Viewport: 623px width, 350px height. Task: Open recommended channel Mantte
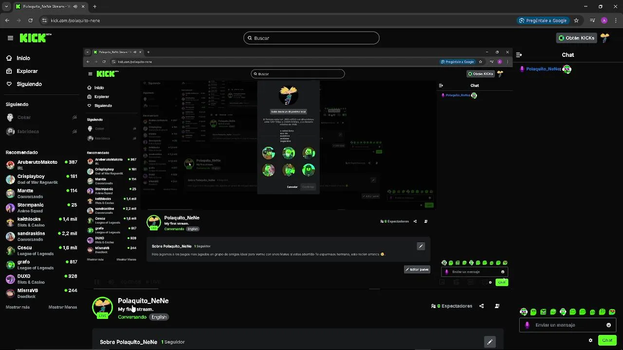[x=41, y=193]
